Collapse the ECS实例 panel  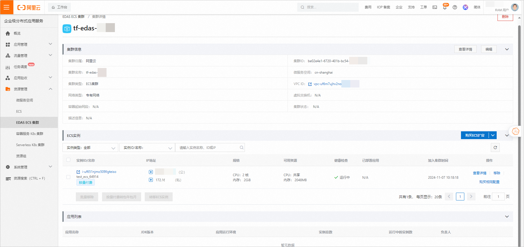(507, 135)
